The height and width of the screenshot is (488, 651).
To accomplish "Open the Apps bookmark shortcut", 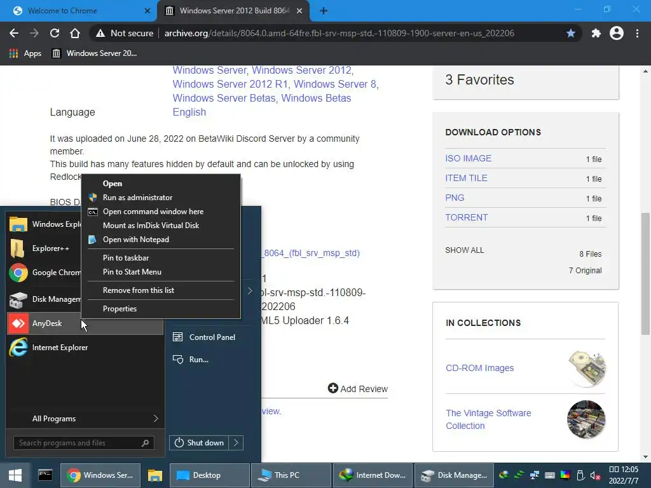I will (25, 53).
